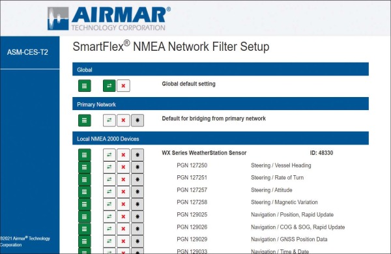Block PGN 127250 with red X

pos(123,167)
